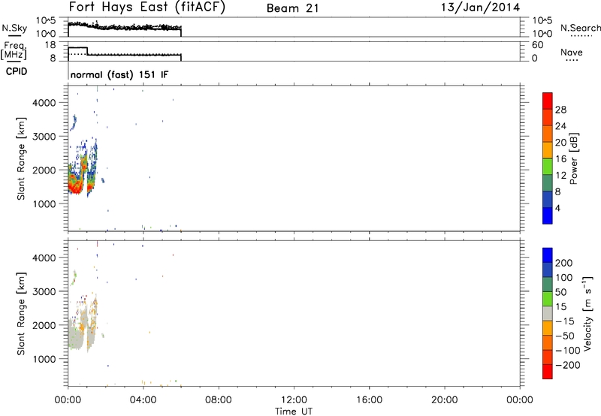The width and height of the screenshot is (601, 416).
Task: Click 'Slant Range [km]' on the velocity panel
Action: [x=21, y=314]
